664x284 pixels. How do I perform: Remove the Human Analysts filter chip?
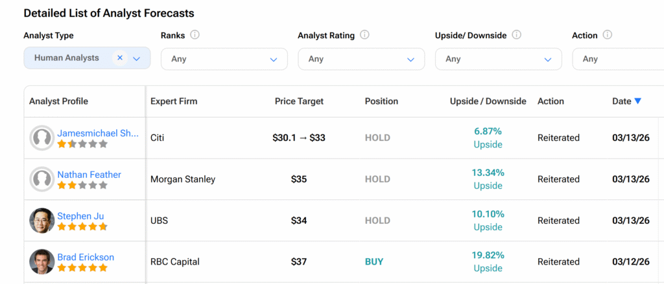120,58
